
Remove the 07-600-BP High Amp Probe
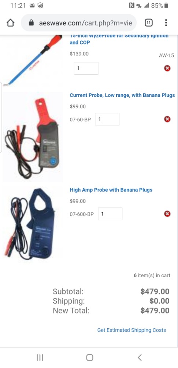(x=167, y=214)
